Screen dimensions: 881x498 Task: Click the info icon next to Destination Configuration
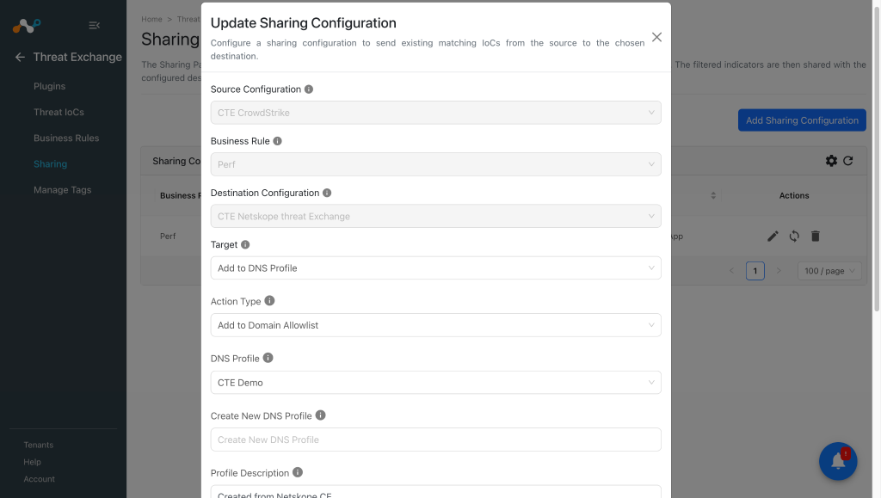pos(327,193)
